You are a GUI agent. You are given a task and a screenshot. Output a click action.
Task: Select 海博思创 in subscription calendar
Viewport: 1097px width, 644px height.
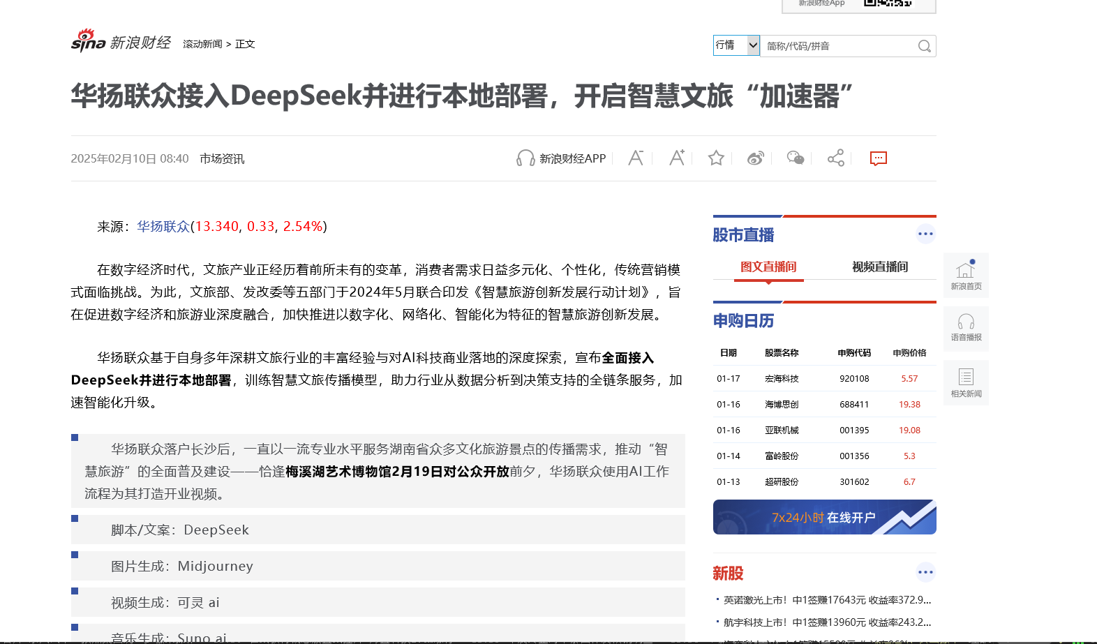(x=782, y=405)
